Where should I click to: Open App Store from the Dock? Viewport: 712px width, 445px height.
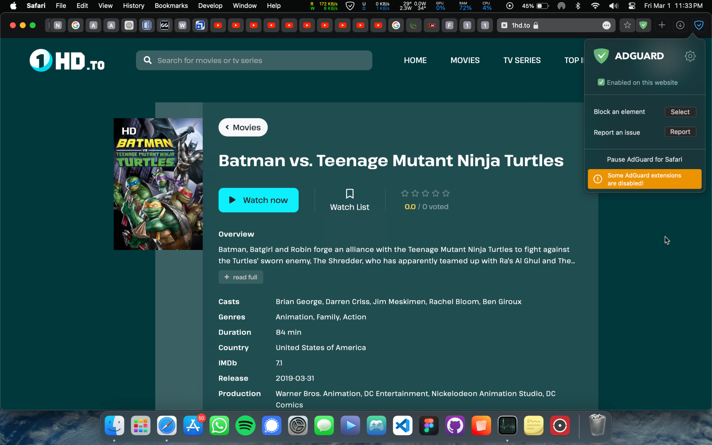click(x=193, y=425)
